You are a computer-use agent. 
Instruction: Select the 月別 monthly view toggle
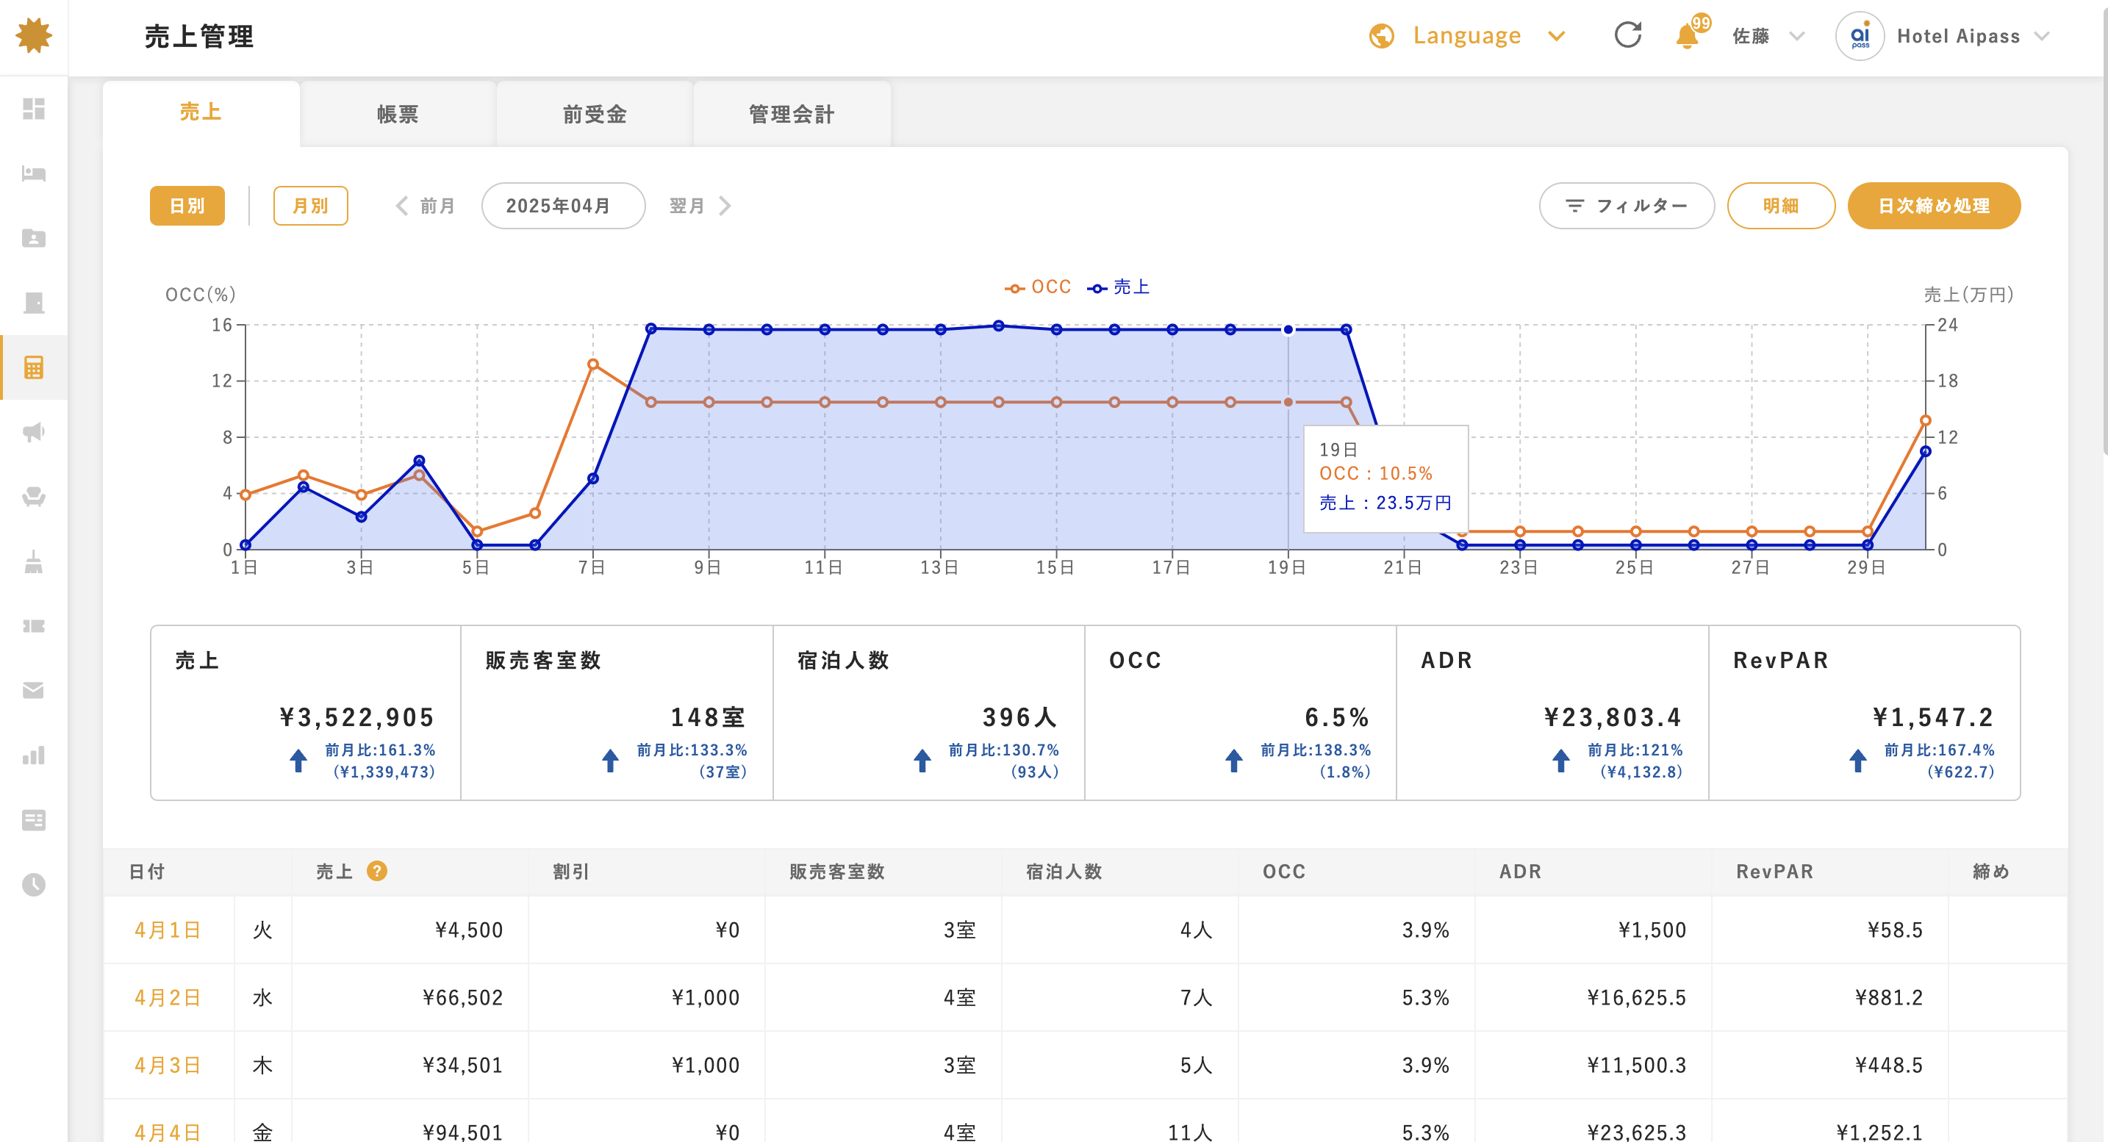click(x=310, y=205)
